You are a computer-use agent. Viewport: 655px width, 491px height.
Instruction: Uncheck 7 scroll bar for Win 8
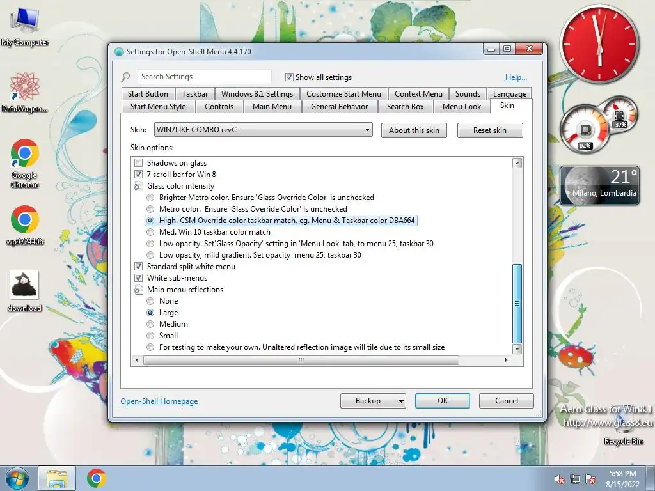[x=139, y=175]
